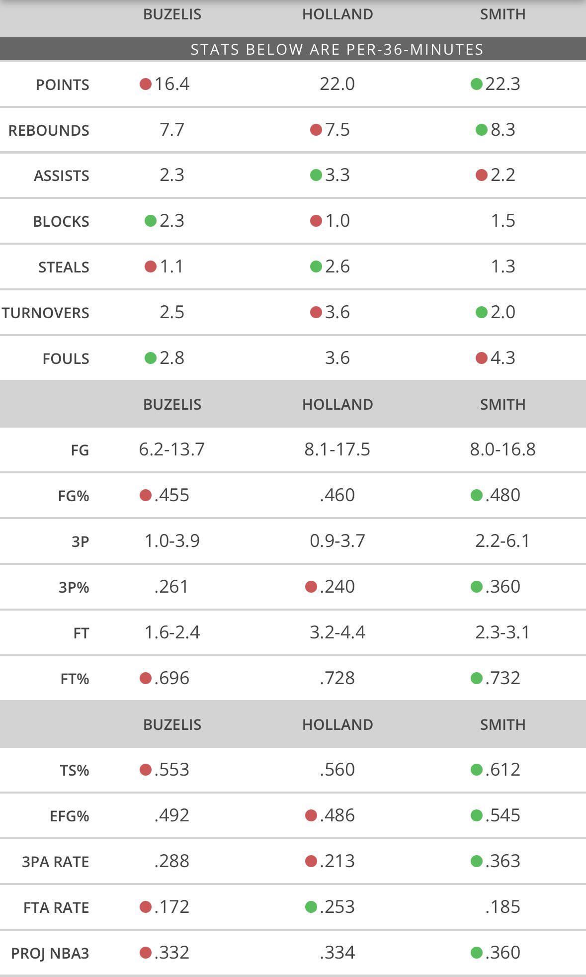Image resolution: width=586 pixels, height=977 pixels.
Task: Click the TURNOVERS row label
Action: tap(46, 313)
